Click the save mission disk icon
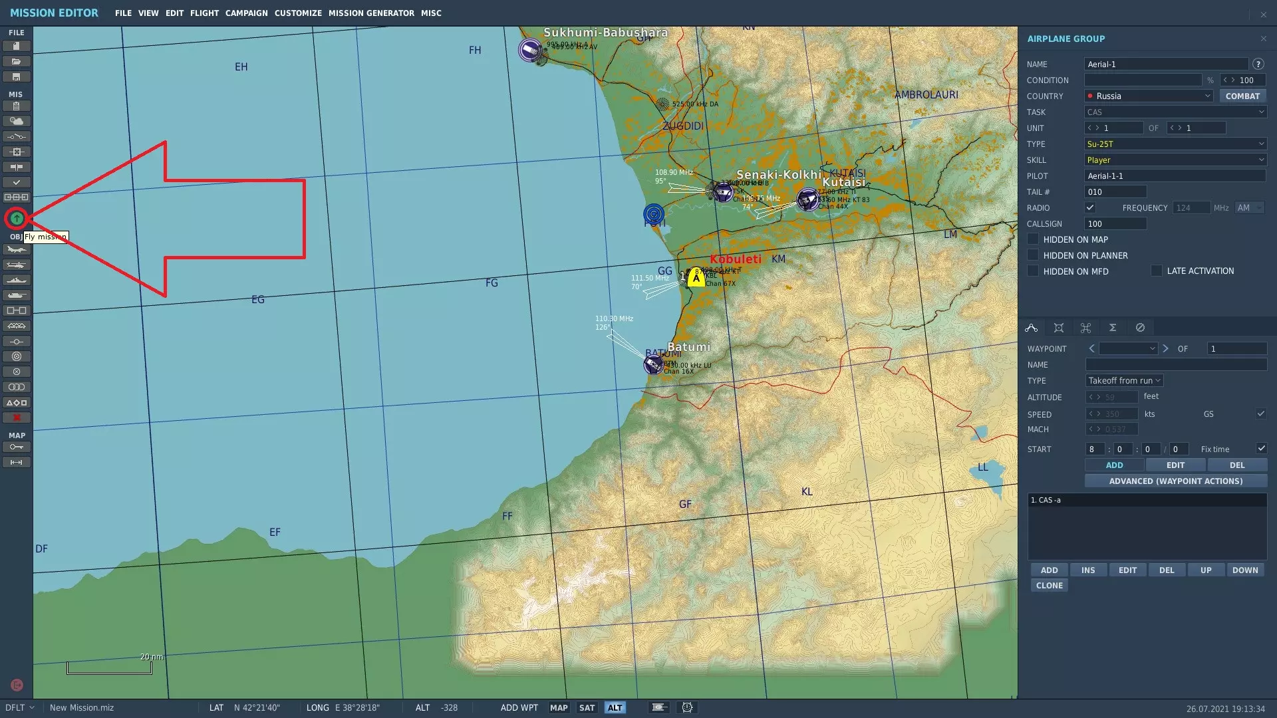Image resolution: width=1277 pixels, height=718 pixels. (17, 77)
